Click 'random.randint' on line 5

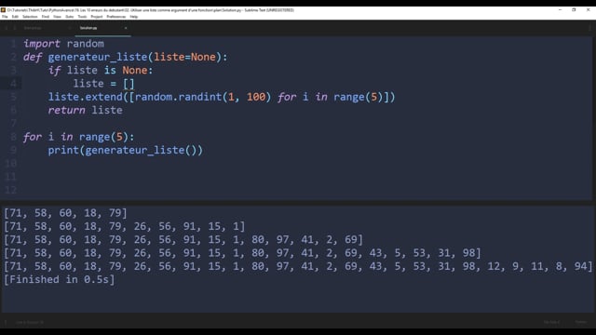[178, 97]
